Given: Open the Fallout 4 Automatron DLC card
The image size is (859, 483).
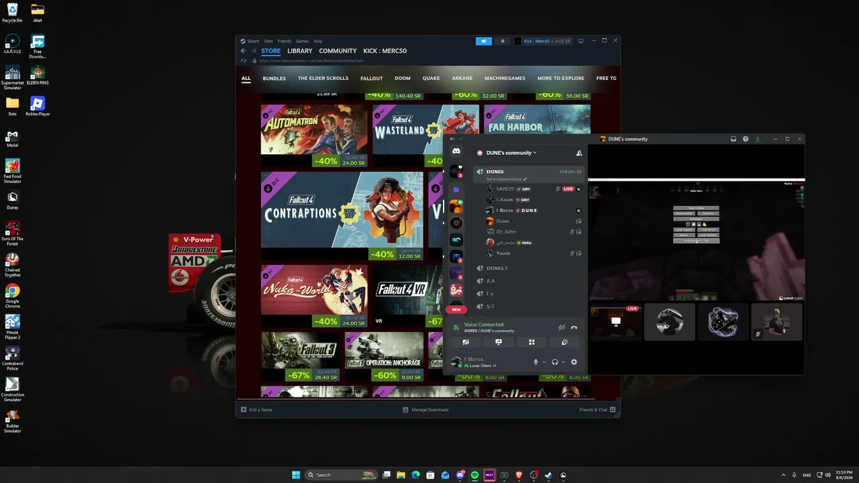Looking at the screenshot, I should coord(314,136).
